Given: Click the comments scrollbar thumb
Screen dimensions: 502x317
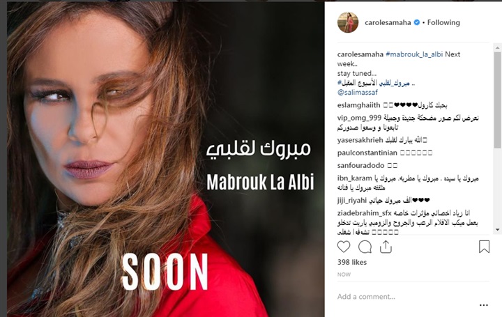Looking at the screenshot, I should 497,100.
